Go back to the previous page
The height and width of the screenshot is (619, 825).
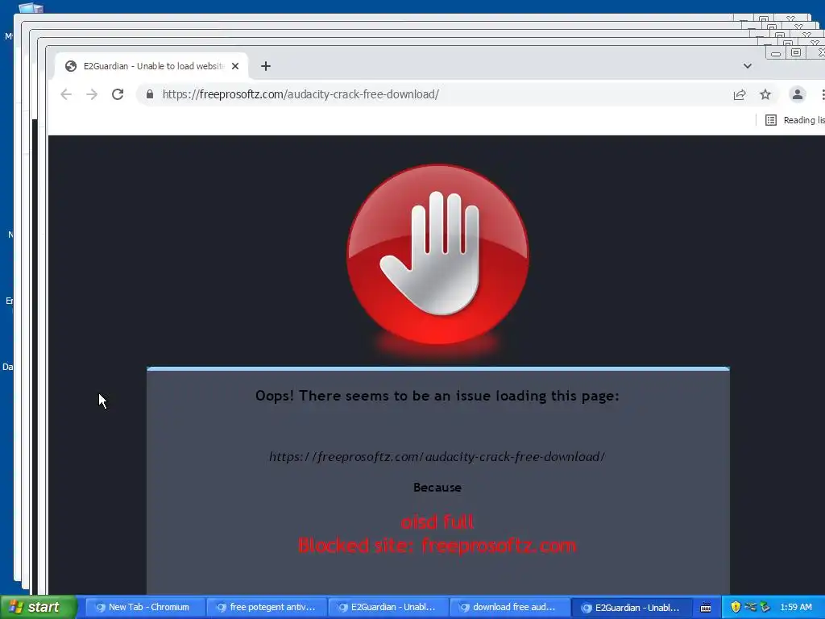pyautogui.click(x=66, y=94)
